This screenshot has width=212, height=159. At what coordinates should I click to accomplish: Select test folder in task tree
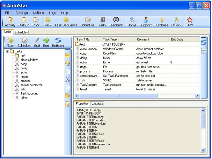pos(23,55)
